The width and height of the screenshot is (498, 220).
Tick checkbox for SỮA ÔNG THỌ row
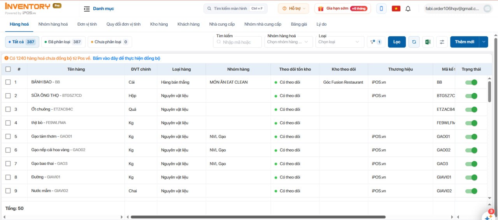tap(8, 96)
